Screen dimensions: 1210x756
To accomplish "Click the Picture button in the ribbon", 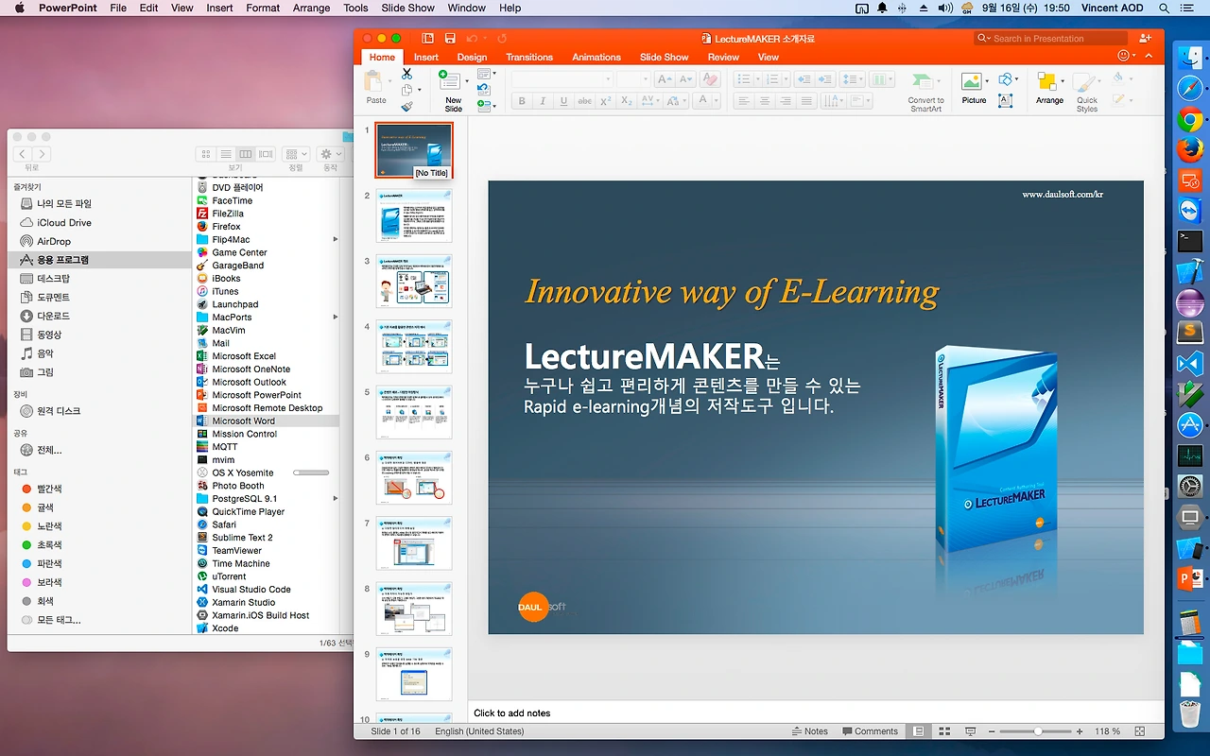I will 974,88.
